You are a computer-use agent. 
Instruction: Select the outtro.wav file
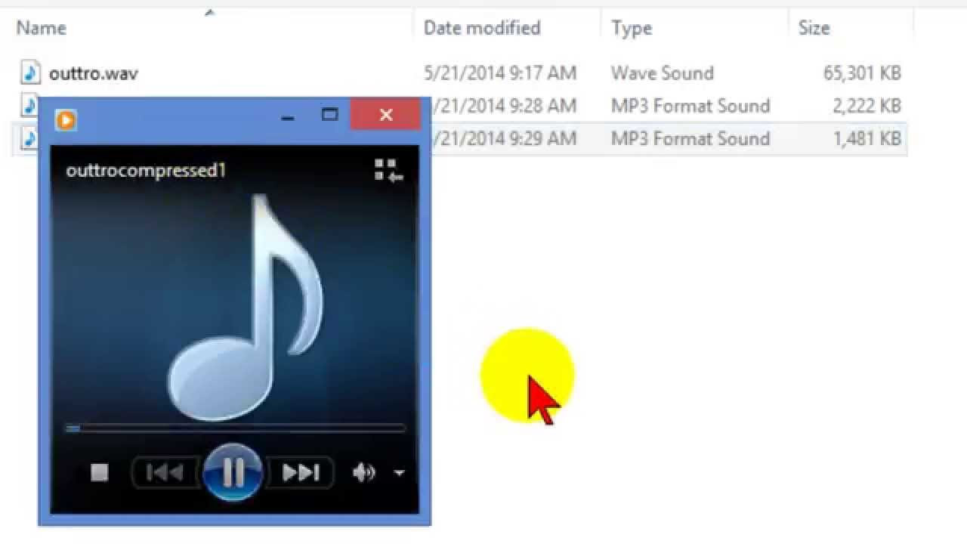click(x=94, y=73)
